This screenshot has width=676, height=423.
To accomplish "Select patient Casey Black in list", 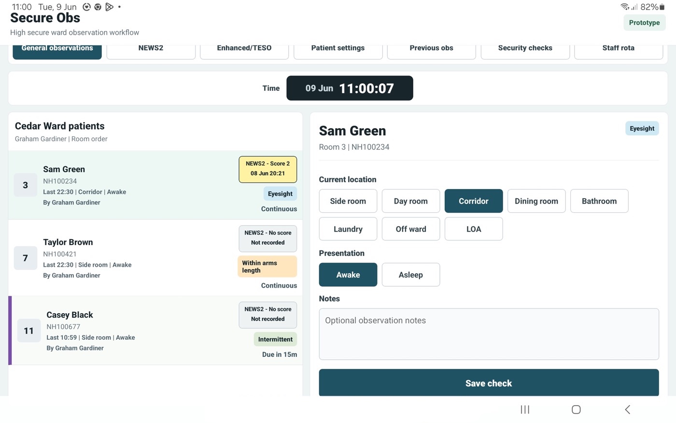I will (x=155, y=331).
